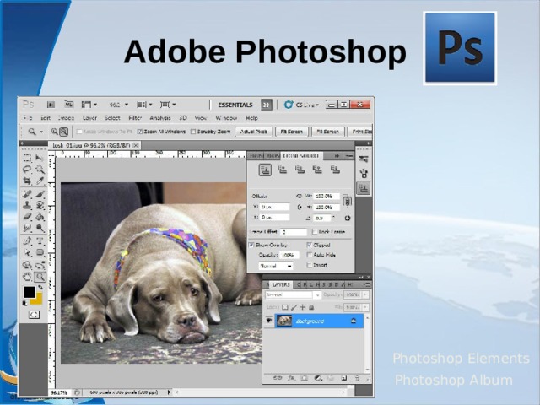Screen dimensions: 540x405
Task: Select the third clone source stamp
Action: tap(300, 170)
